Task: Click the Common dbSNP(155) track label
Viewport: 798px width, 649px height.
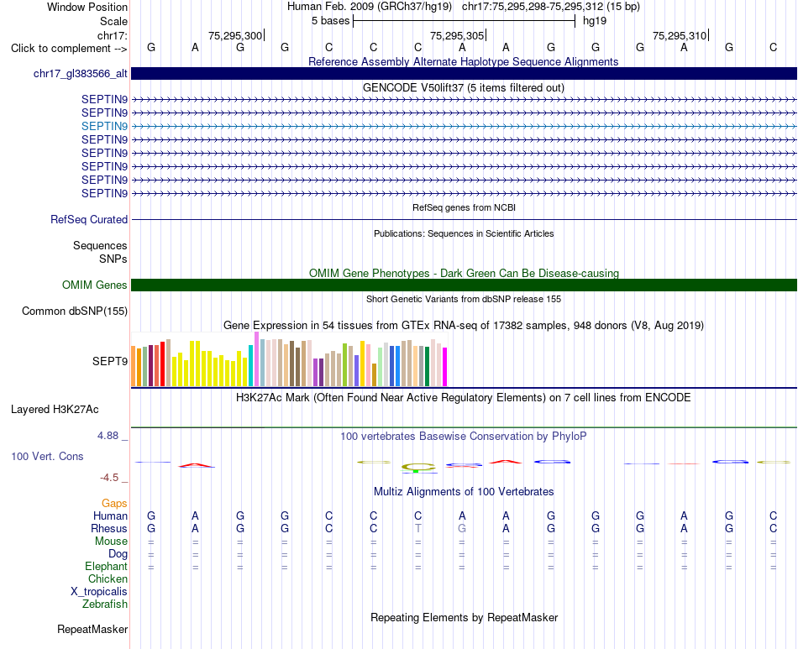Action: 74,311
